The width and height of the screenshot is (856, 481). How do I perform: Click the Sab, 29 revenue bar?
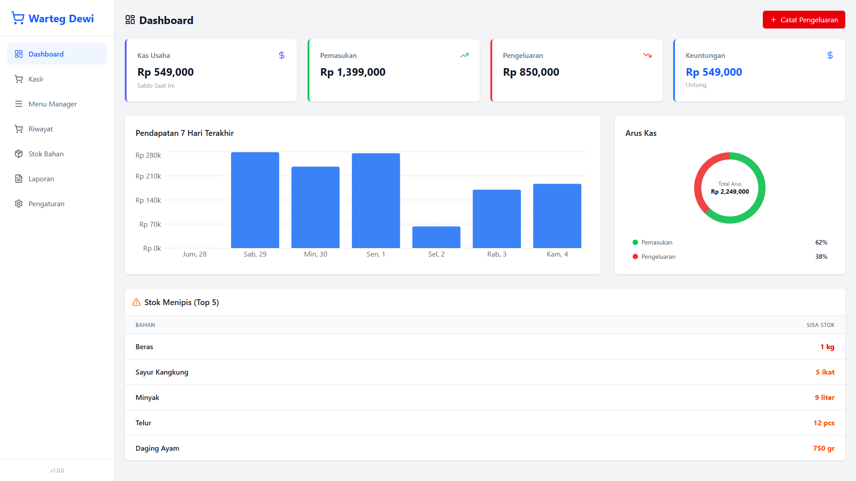point(255,200)
